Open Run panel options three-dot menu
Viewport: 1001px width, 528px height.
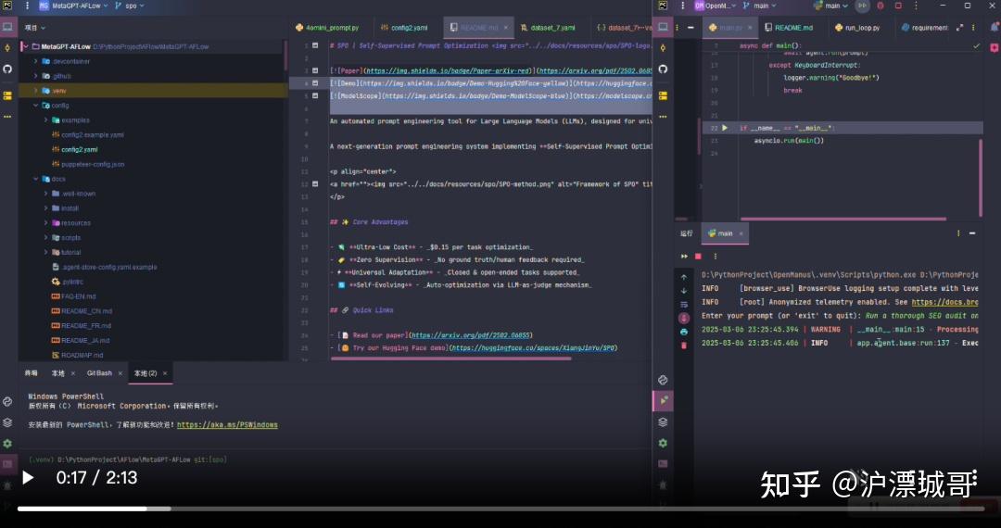coord(959,234)
